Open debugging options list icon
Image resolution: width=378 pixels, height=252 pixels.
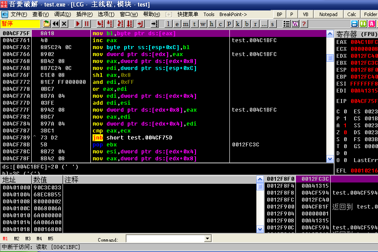coord(286,23)
